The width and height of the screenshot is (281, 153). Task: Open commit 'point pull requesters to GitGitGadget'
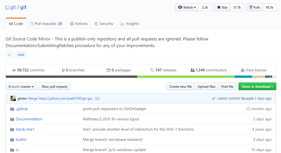114,109
